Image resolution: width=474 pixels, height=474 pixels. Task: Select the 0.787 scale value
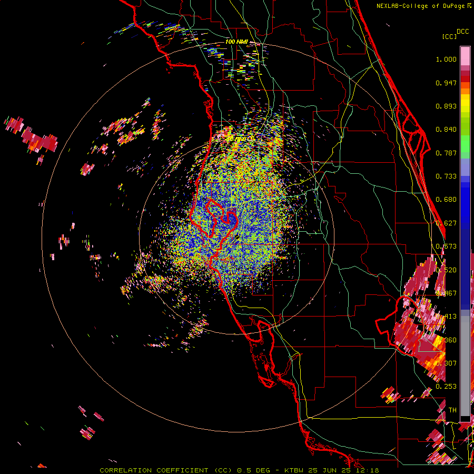point(446,153)
